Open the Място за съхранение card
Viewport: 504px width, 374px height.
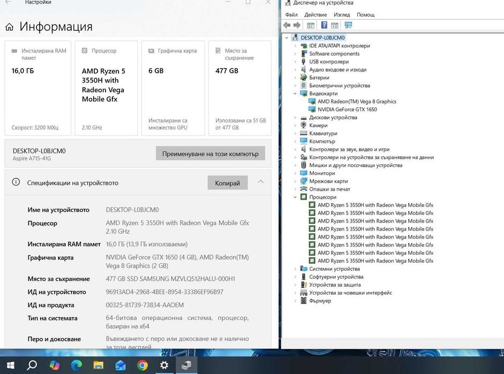point(240,88)
